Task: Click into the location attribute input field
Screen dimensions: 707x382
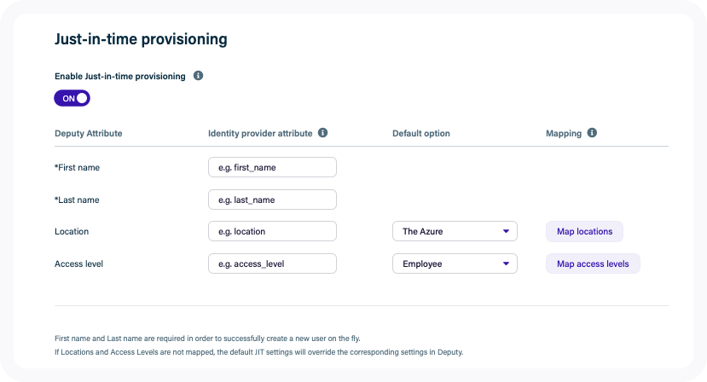Action: coord(272,231)
